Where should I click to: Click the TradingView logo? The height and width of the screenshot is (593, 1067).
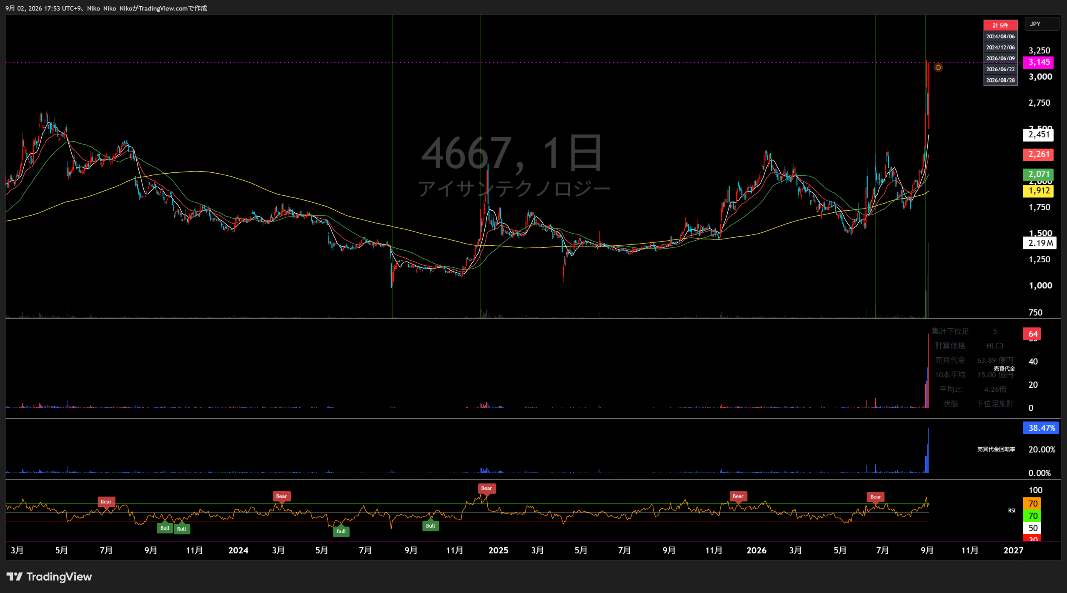tap(49, 577)
